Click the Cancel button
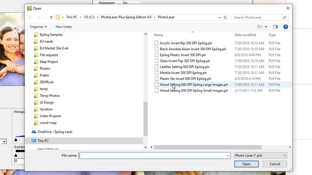Screen dimensions: 312x175 click(275, 164)
